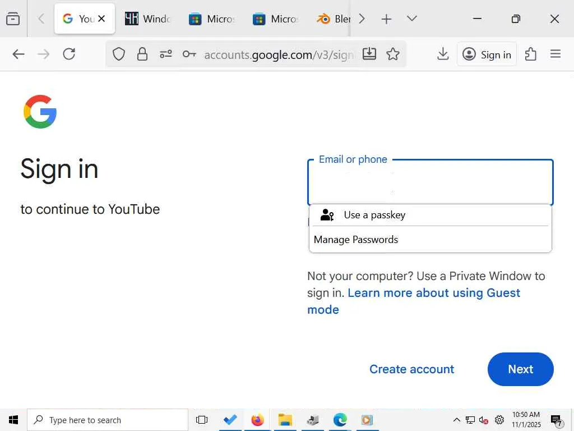The height and width of the screenshot is (431, 574).
Task: Open the Extensions puzzle icon
Action: click(530, 54)
